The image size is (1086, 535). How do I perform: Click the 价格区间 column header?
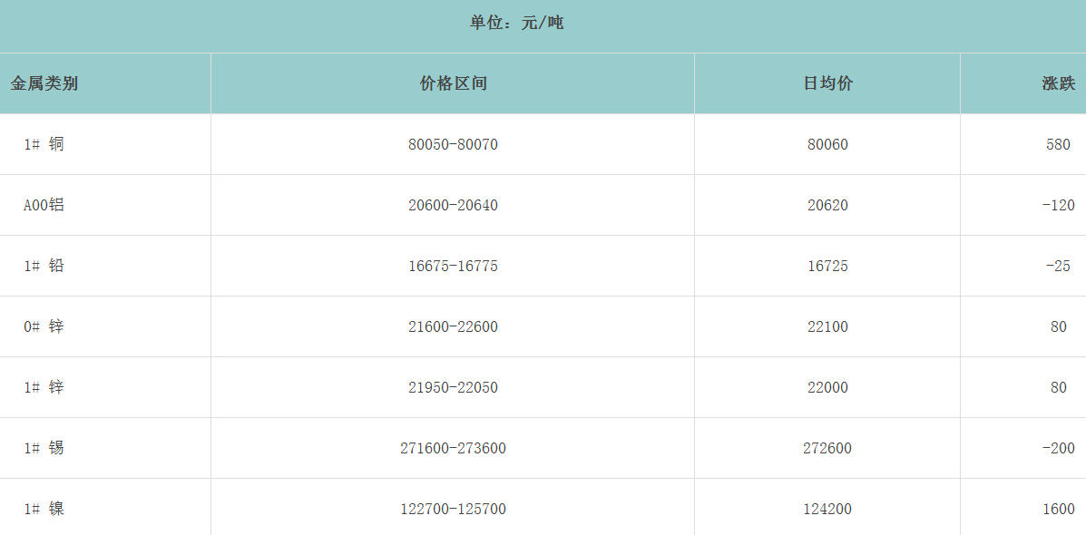tap(453, 83)
